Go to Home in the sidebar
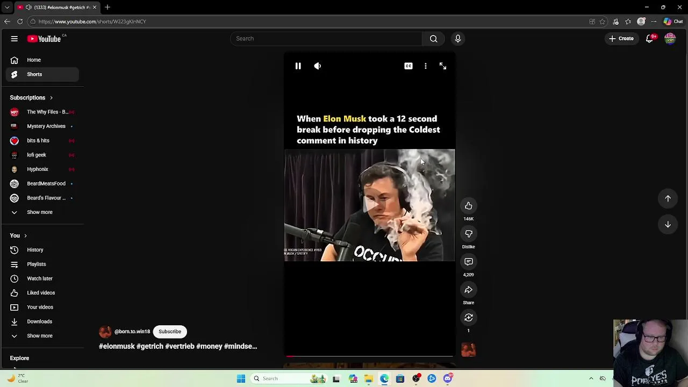 coord(42,60)
